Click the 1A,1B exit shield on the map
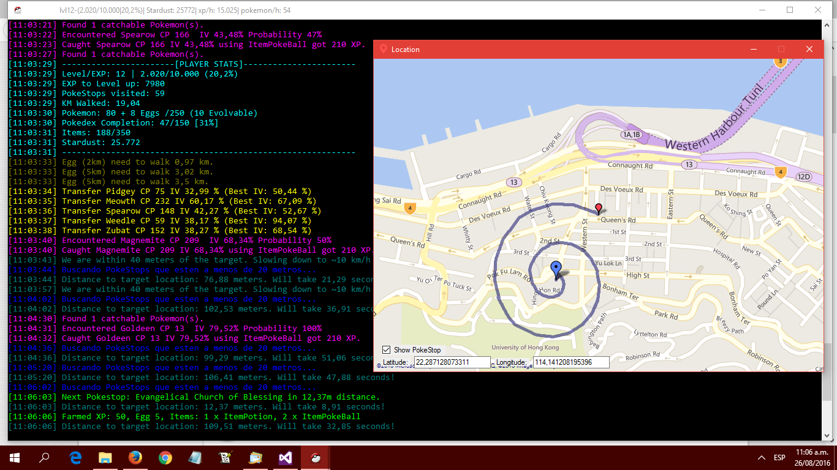The width and height of the screenshot is (837, 470). coord(631,135)
